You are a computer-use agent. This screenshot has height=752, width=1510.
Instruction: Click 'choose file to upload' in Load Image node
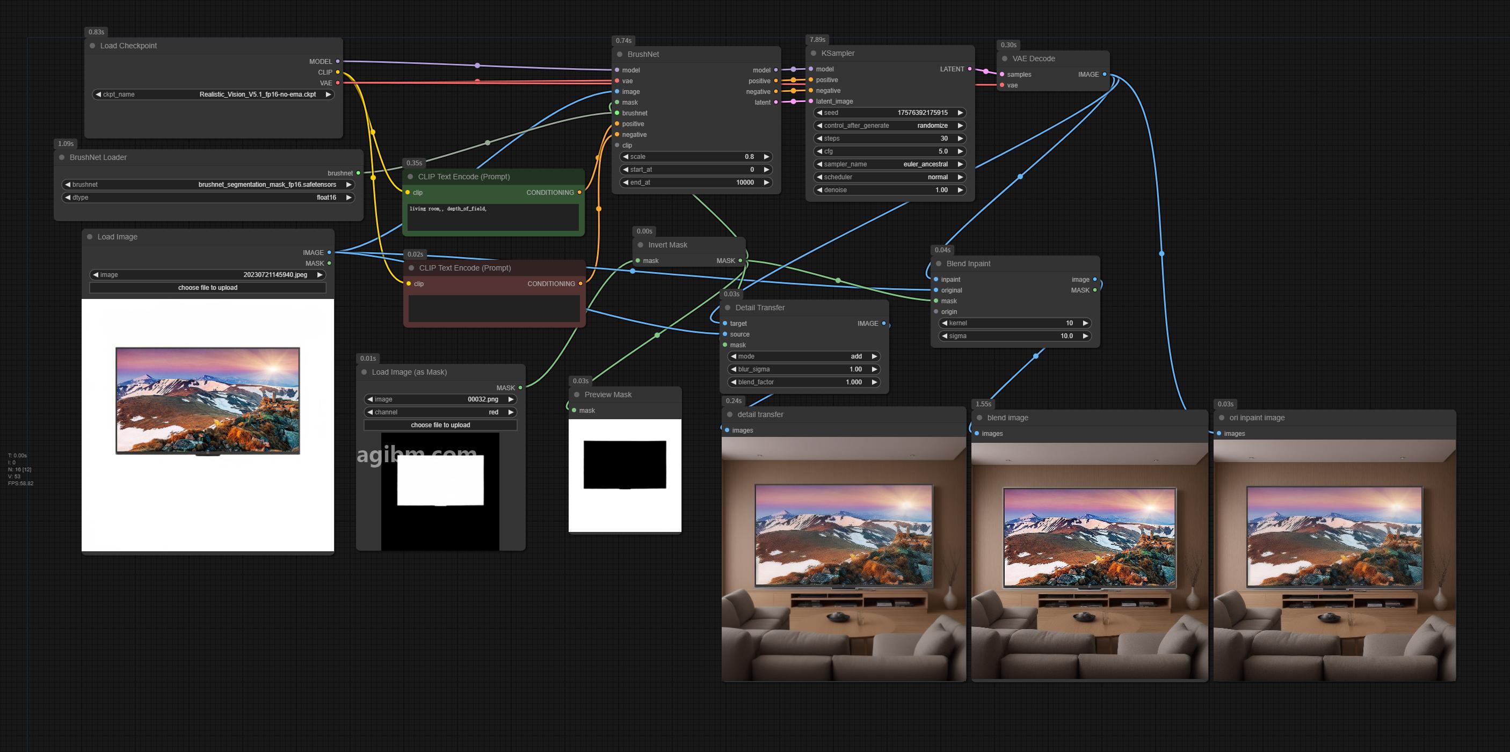click(207, 288)
